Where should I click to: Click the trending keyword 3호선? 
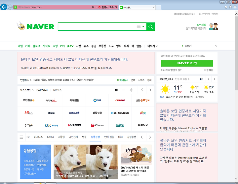[x=188, y=46]
